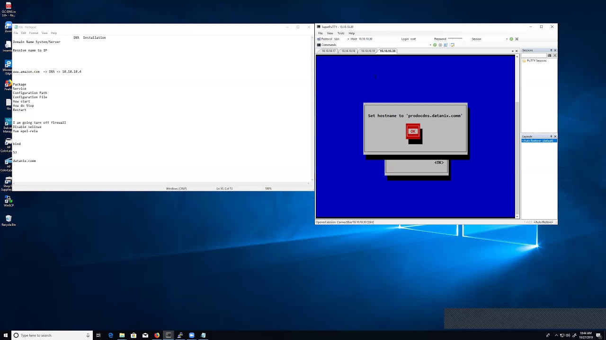Viewport: 606px width, 340px height.
Task: Click the green connect icon beside Session field
Action: 511,39
